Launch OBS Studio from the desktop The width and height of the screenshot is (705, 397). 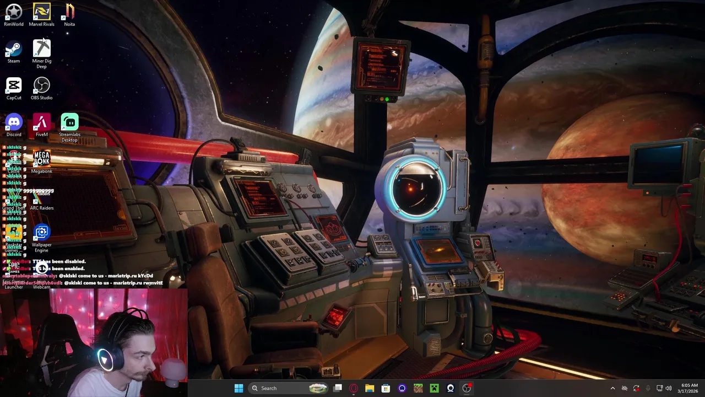click(x=41, y=89)
